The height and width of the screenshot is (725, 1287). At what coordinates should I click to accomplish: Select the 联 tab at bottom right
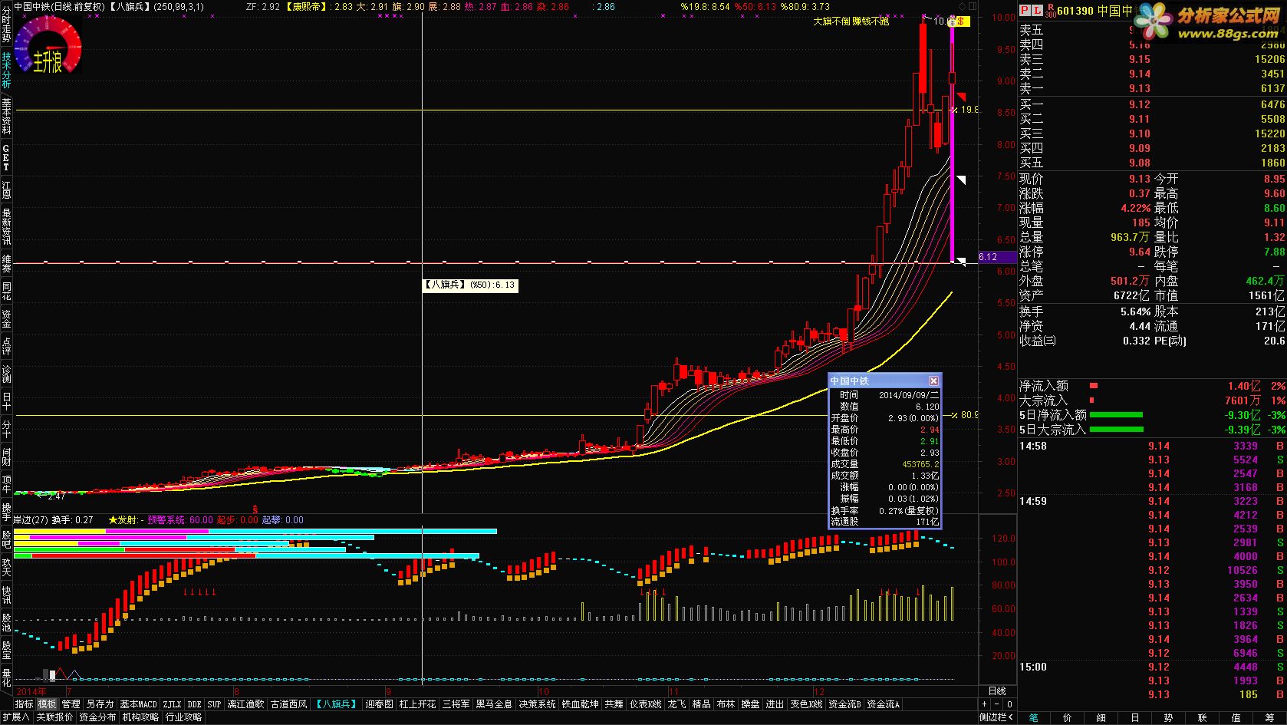[x=1202, y=717]
